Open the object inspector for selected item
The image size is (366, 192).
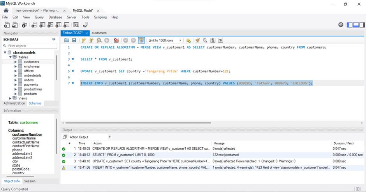[24, 25]
